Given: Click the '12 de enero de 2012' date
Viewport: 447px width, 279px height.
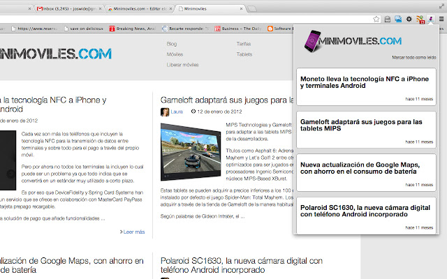Looking at the screenshot, I should tap(219, 112).
